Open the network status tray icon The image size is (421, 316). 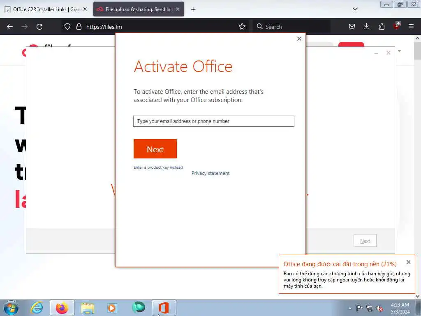coord(370,309)
